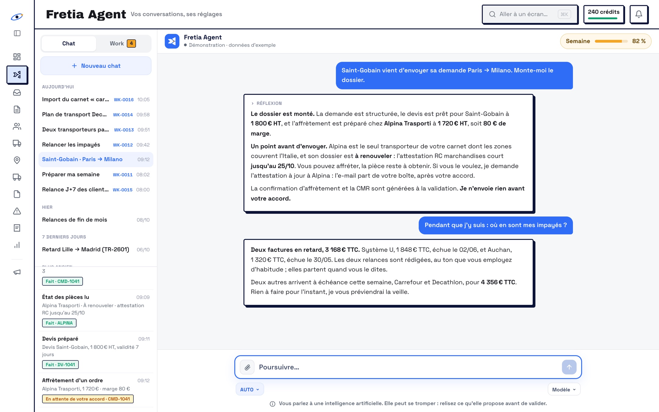Screen dimensions: 659x412
Task: Click the Poursuivre message input
Action: 408,367
